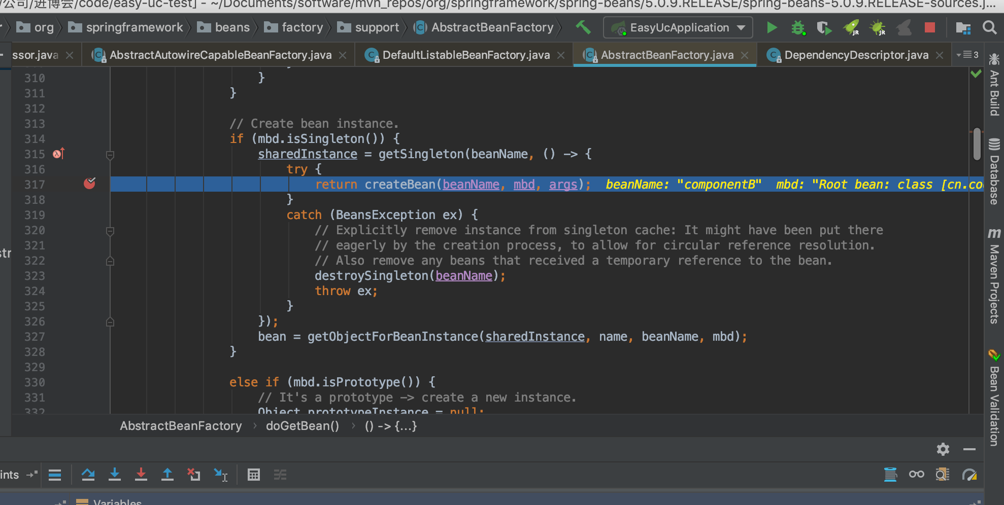
Task: Click the Step Out debugger icon
Action: point(168,475)
